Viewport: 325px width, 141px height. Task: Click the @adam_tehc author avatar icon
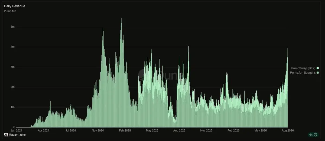tap(6, 135)
